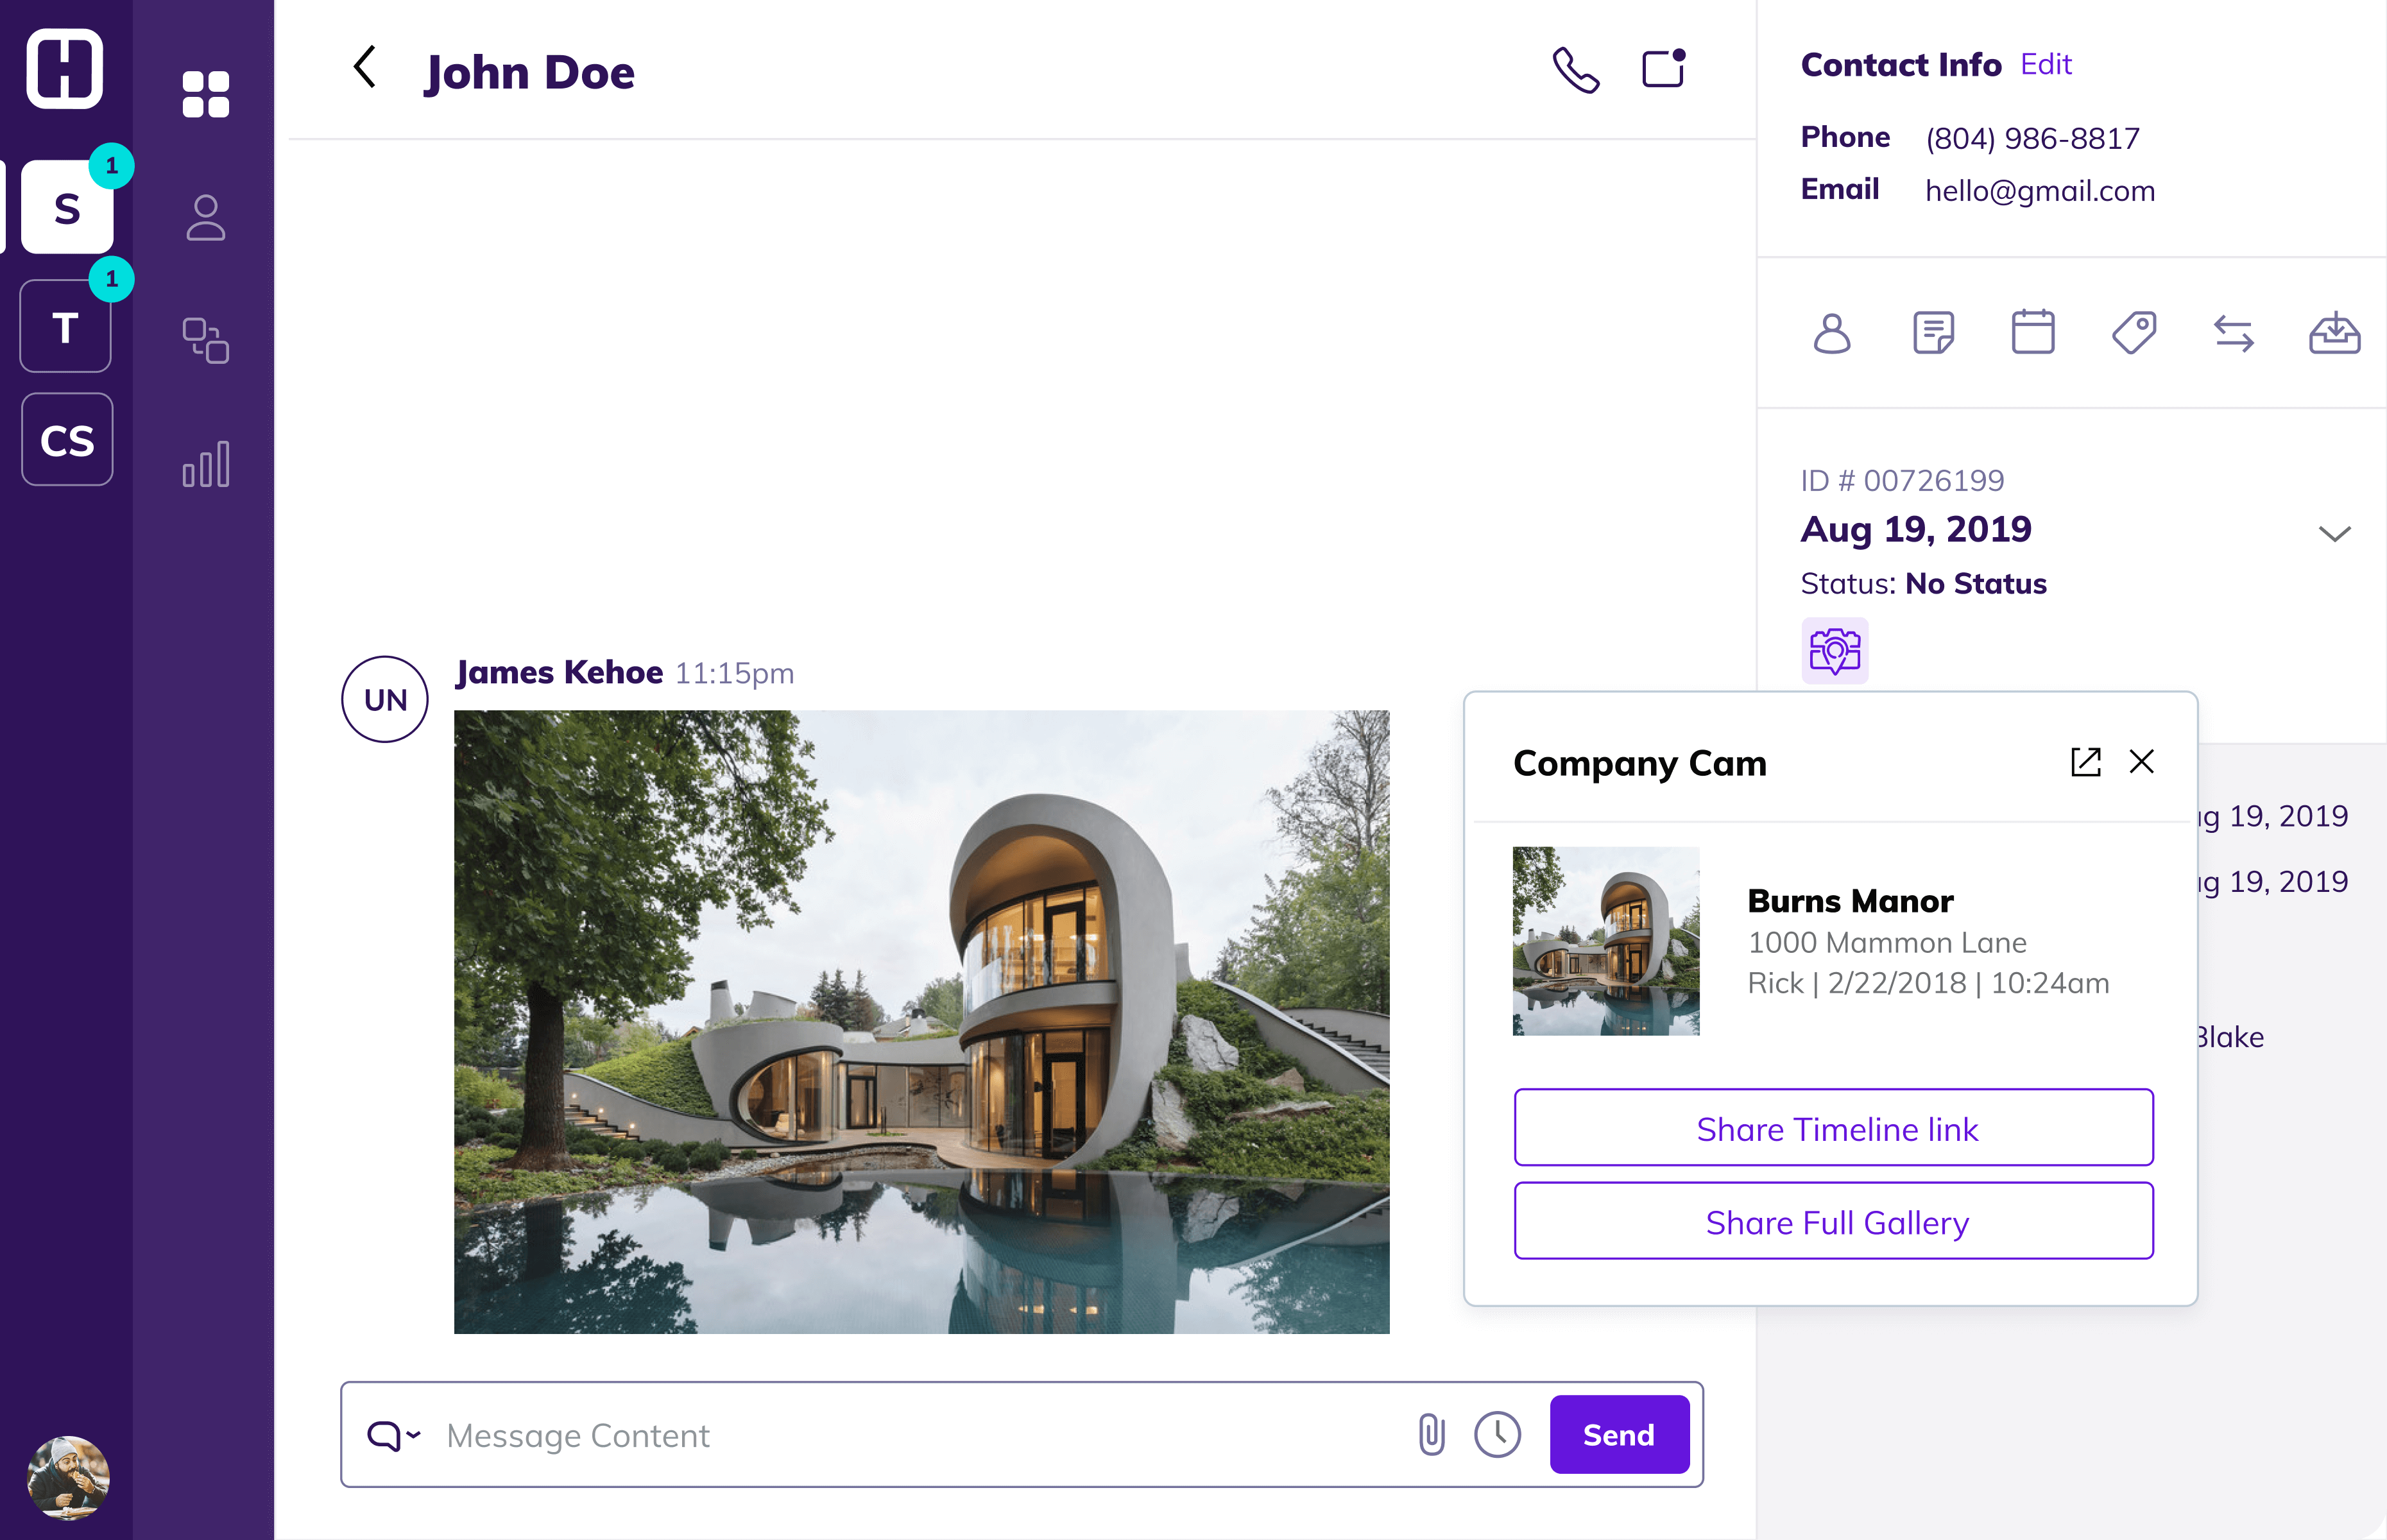
Task: Click the tag icon in contact toolbar
Action: (x=2133, y=333)
